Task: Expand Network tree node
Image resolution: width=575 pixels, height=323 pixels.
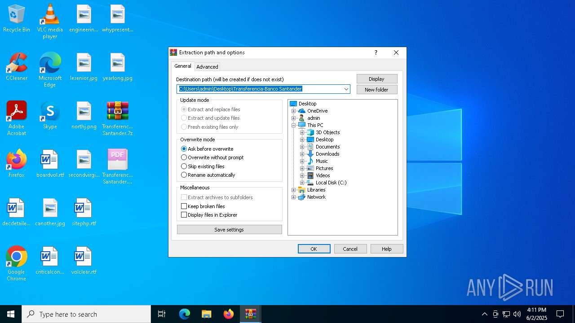Action: [294, 197]
